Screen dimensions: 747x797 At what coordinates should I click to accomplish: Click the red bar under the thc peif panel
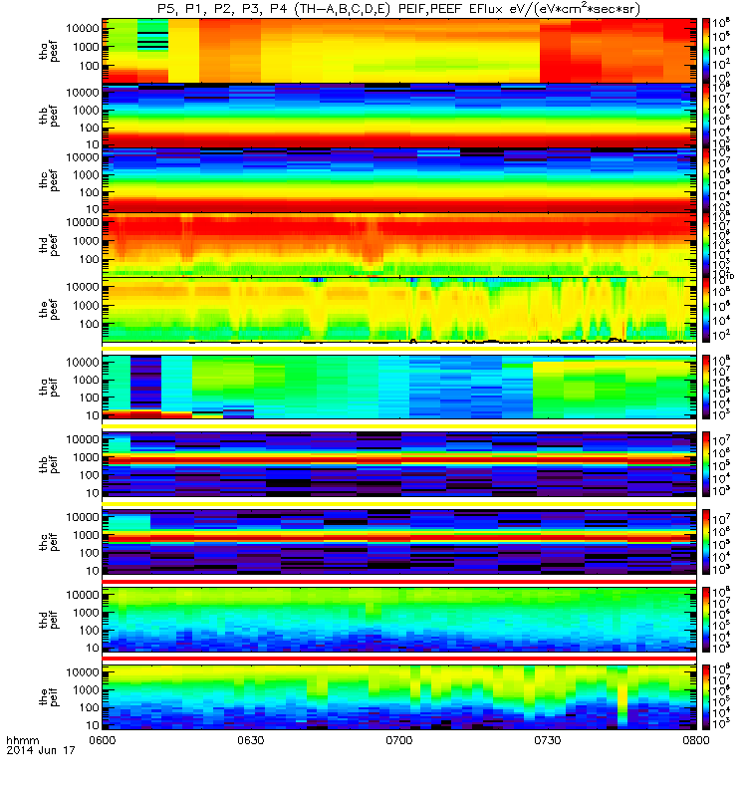(x=399, y=581)
